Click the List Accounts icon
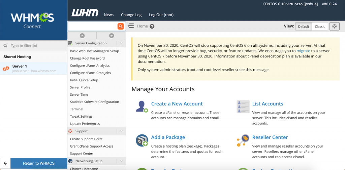 [243, 107]
